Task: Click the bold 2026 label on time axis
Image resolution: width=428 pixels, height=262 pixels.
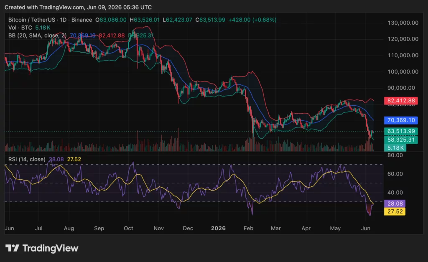Action: 218,228
